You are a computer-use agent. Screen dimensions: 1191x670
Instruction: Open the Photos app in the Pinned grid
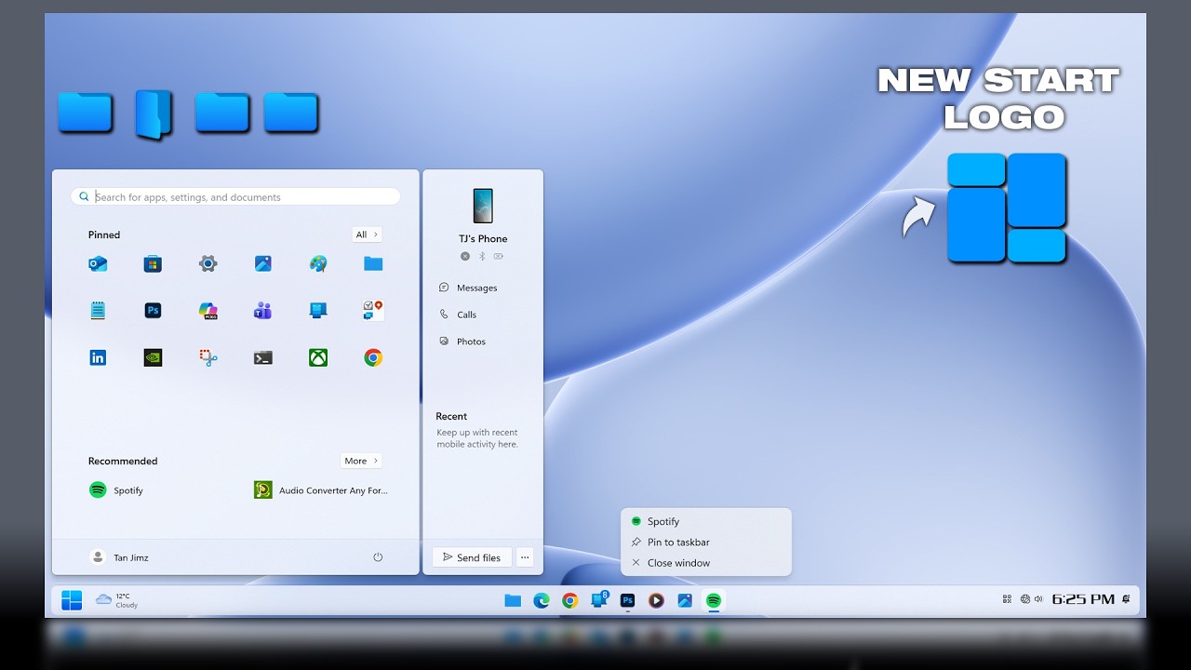click(x=262, y=264)
